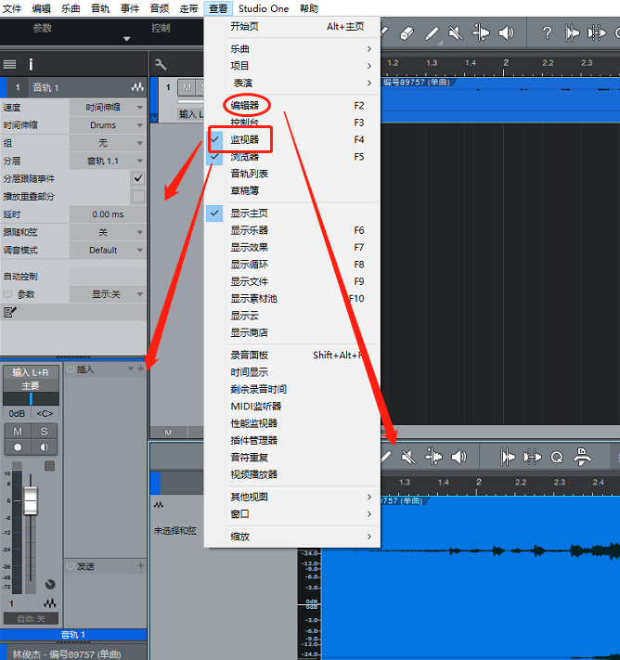Add an insert effect with plus button
620x660 pixels.
tap(141, 369)
